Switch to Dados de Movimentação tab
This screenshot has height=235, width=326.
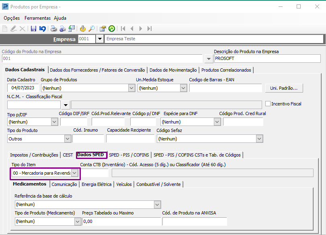173,70
